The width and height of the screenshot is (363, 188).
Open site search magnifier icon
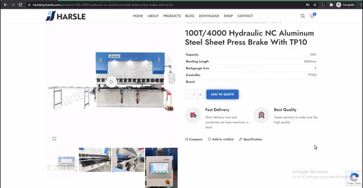pyautogui.click(x=303, y=16)
